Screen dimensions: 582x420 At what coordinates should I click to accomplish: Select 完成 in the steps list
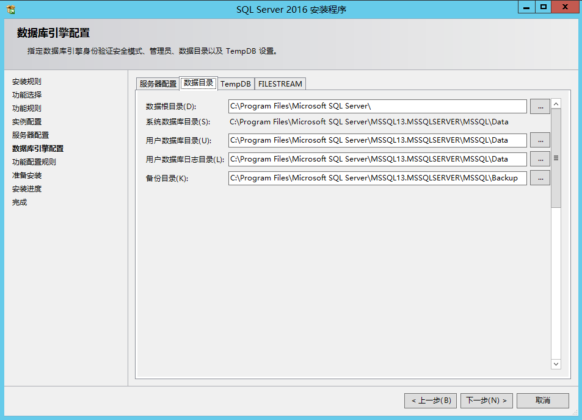pos(20,202)
